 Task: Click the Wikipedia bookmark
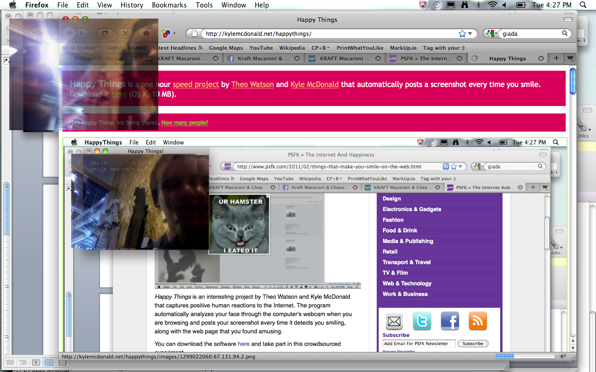pyautogui.click(x=292, y=48)
